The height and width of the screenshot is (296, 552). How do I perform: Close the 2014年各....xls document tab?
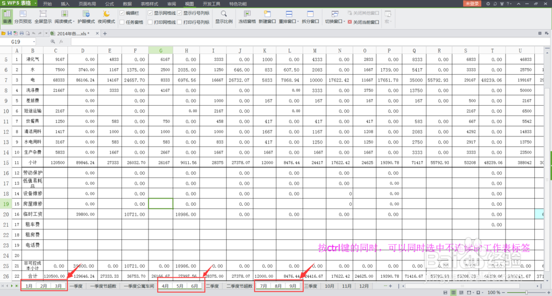[x=97, y=34]
